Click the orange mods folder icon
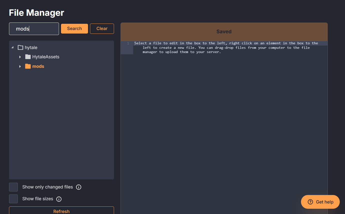Image resolution: width=345 pixels, height=214 pixels. coord(27,66)
